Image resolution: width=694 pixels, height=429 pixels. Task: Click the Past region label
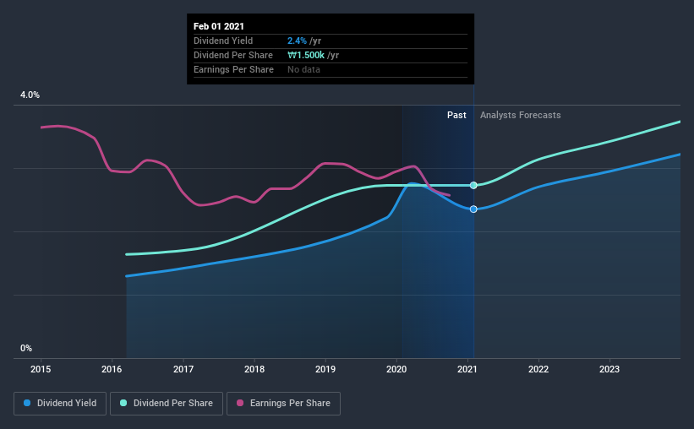click(x=456, y=115)
